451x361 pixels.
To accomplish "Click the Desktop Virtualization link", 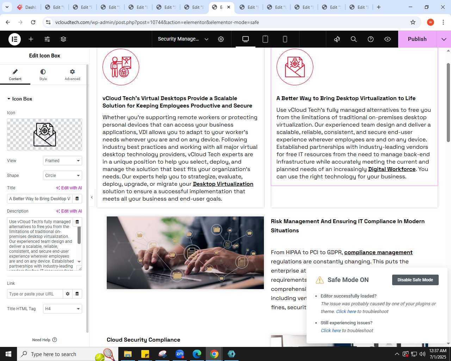I will [x=223, y=184].
